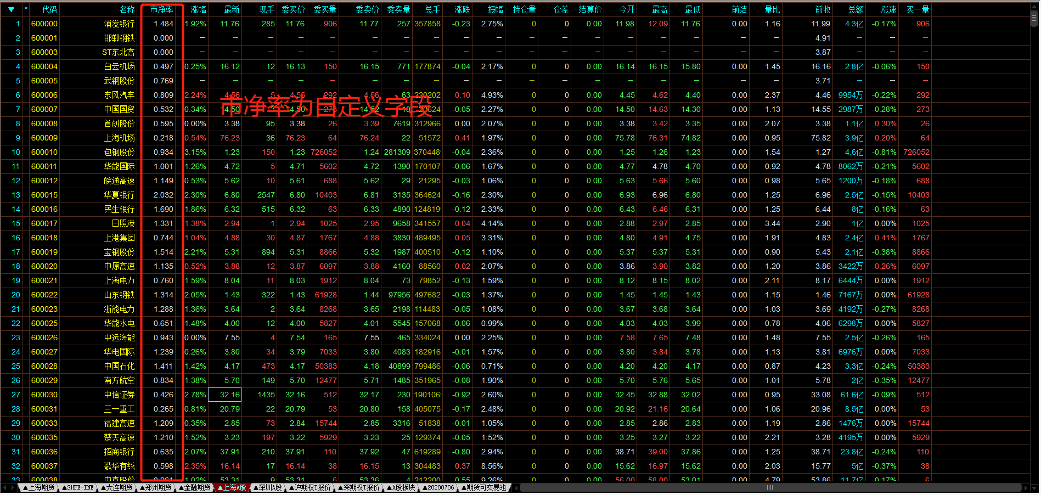
Task: Select stock code 600016
Action: [44, 209]
